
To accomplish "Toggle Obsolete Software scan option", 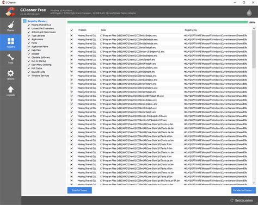I will point(29,57).
